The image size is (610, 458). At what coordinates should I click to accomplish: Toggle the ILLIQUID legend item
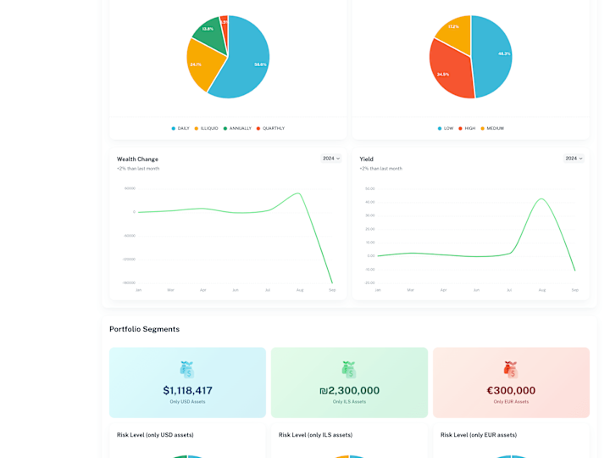coord(206,129)
